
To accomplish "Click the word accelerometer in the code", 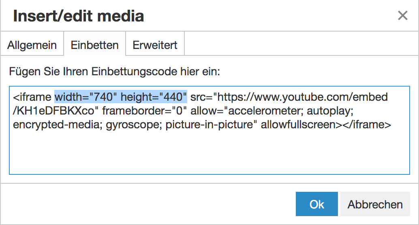I will coord(265,111).
